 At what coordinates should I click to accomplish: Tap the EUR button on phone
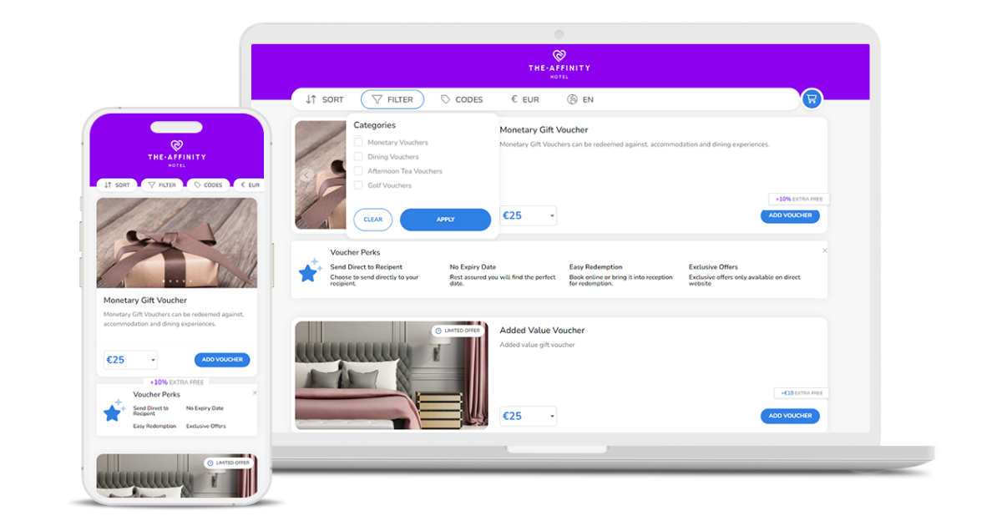(248, 185)
